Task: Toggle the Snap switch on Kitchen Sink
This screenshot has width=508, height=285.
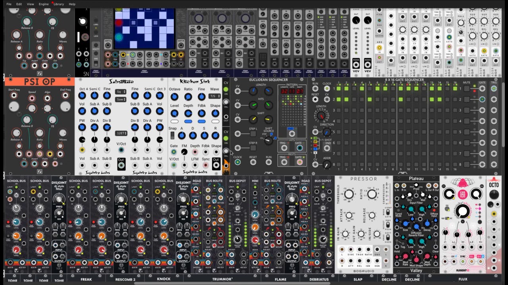Action: tap(173, 135)
